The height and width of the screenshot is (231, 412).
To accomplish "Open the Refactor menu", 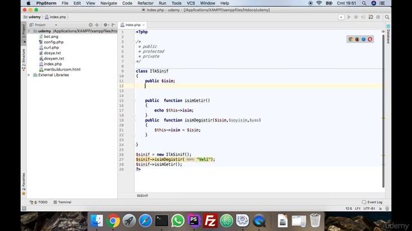I will [x=145, y=3].
